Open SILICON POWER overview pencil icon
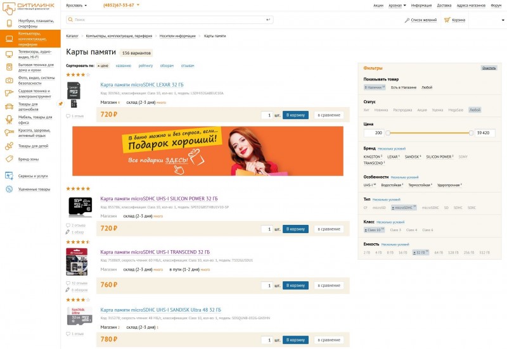Viewport: 507px width, 349px height. pyautogui.click(x=68, y=232)
